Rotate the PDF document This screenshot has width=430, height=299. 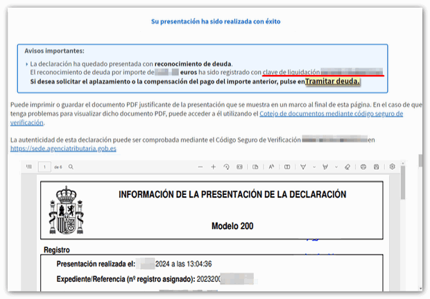226,167
